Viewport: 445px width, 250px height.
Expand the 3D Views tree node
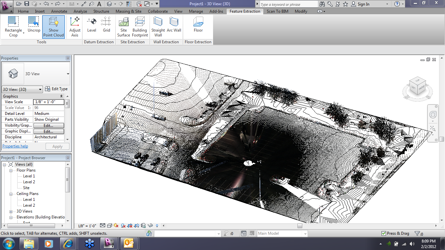[11, 211]
